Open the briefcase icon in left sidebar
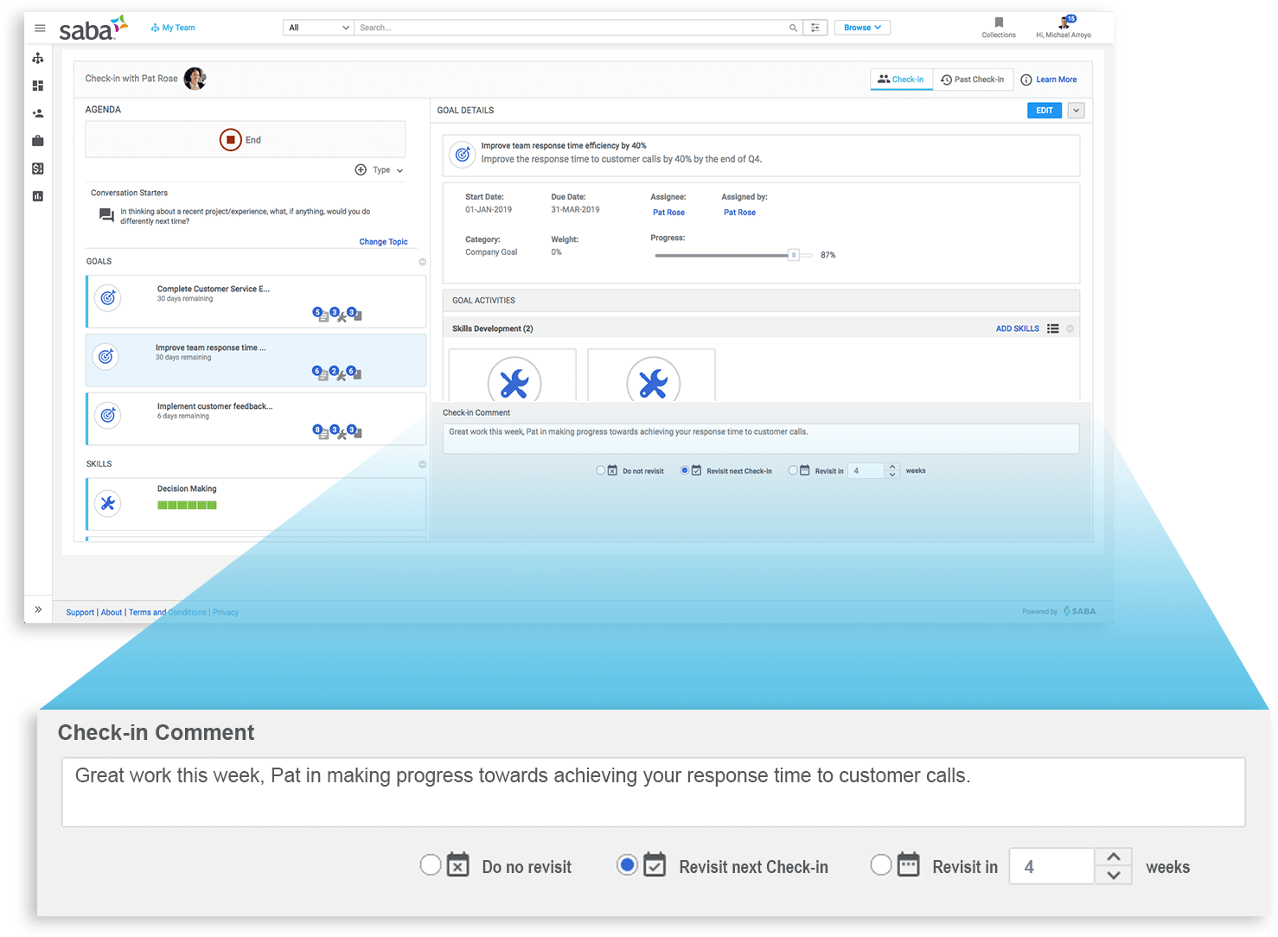The width and height of the screenshot is (1278, 937). pos(38,141)
